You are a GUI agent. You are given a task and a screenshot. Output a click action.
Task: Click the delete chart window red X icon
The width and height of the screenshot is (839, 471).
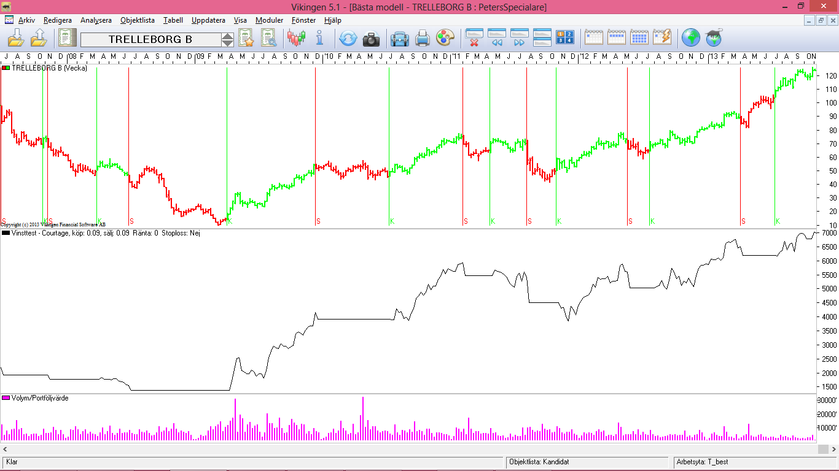click(x=474, y=38)
